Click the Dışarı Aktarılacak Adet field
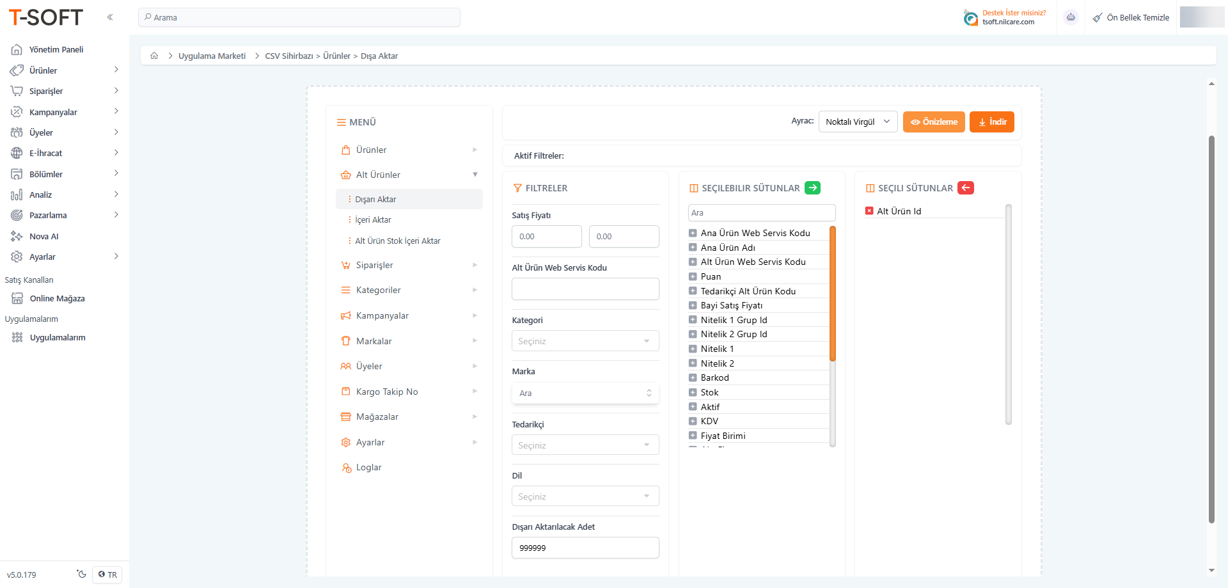 coord(585,548)
